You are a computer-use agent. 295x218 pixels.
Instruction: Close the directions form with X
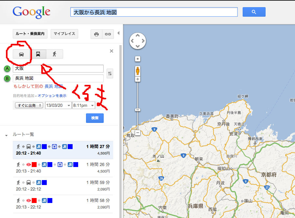[112, 51]
